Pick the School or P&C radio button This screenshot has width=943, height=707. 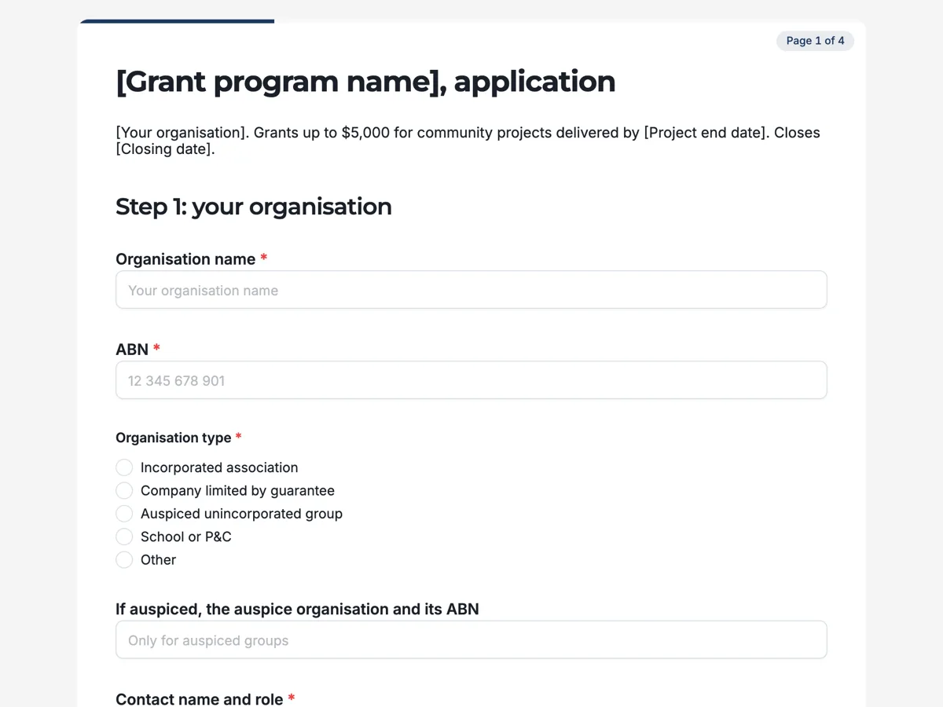[124, 537]
